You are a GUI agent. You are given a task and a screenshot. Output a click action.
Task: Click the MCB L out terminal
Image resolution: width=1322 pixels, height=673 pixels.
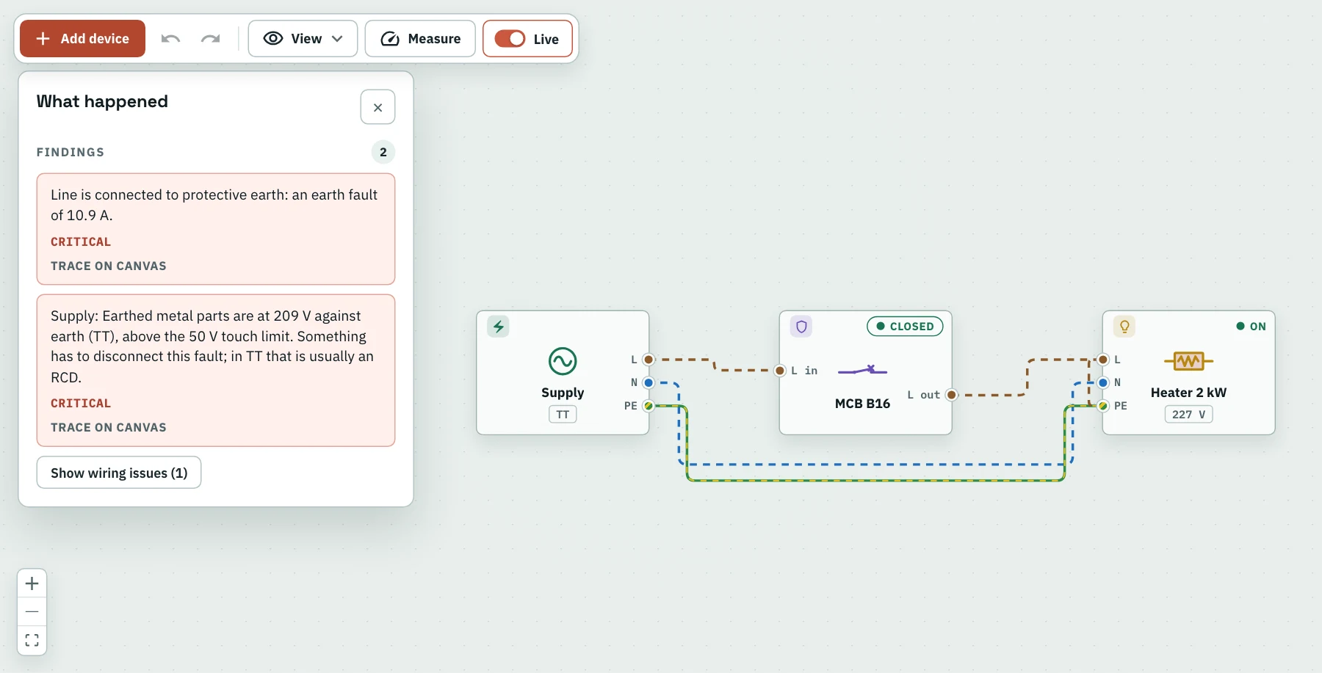click(x=952, y=395)
